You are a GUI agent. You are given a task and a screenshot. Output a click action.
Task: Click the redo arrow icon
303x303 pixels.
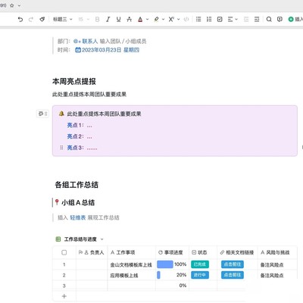coord(31,19)
